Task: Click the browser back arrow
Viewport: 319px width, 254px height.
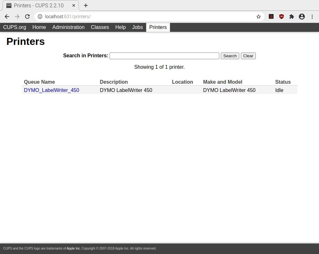Action: tap(7, 17)
